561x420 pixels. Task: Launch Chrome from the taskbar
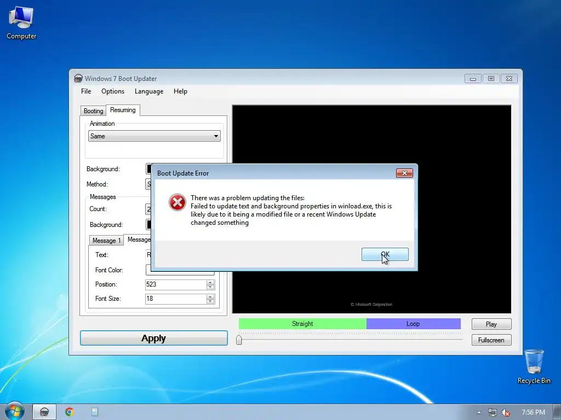tap(70, 412)
